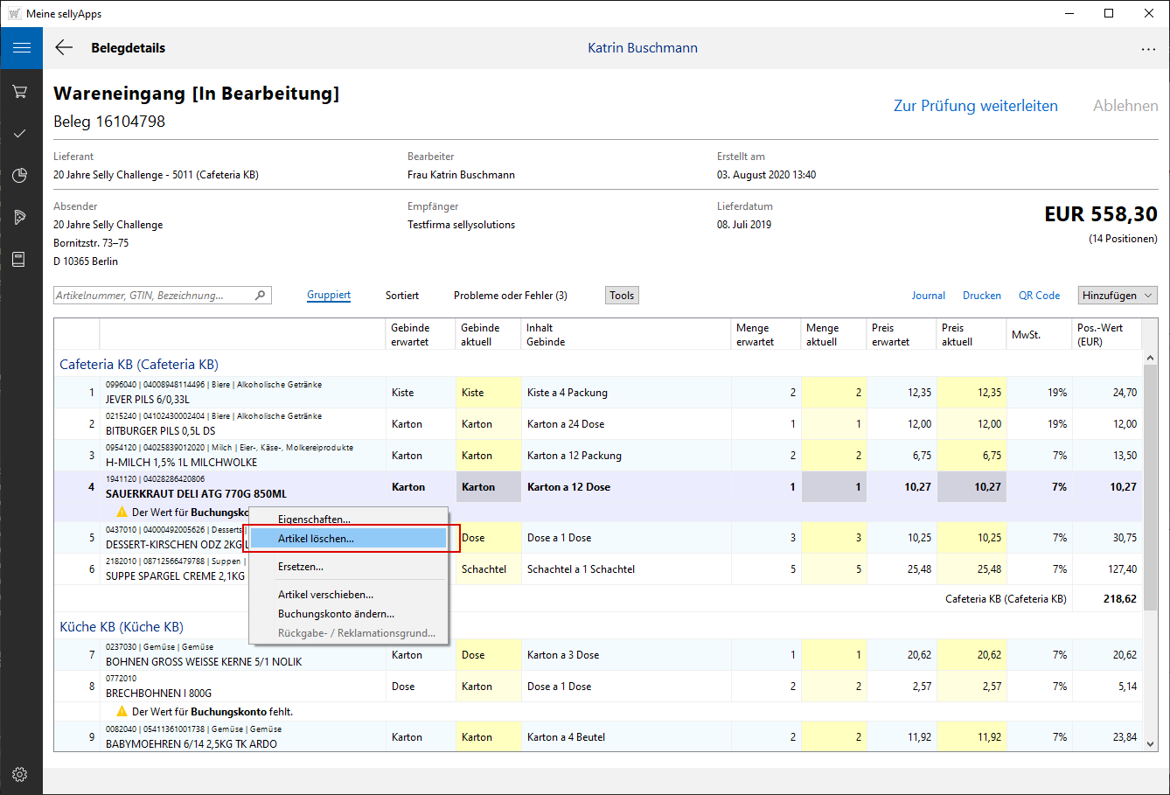Switch to Gruppiert view
The height and width of the screenshot is (795, 1170).
click(329, 296)
